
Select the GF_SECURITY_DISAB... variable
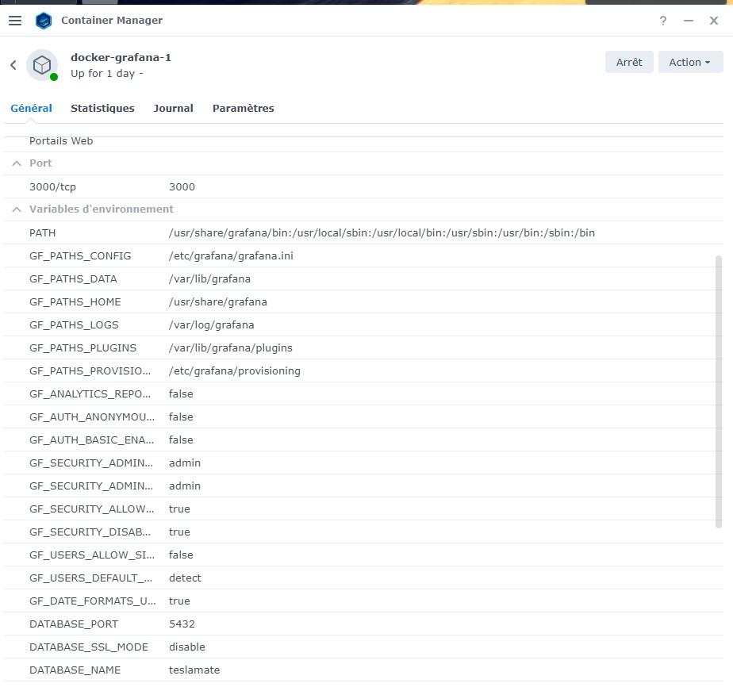click(x=90, y=532)
